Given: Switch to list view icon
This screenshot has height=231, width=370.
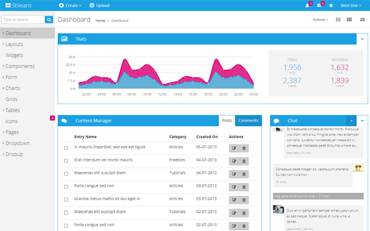Looking at the screenshot, I should tap(338, 20).
